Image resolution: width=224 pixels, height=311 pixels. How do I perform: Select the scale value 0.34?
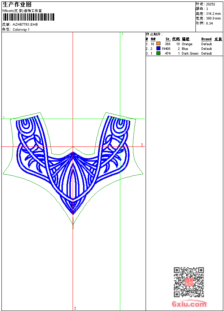tap(209, 23)
